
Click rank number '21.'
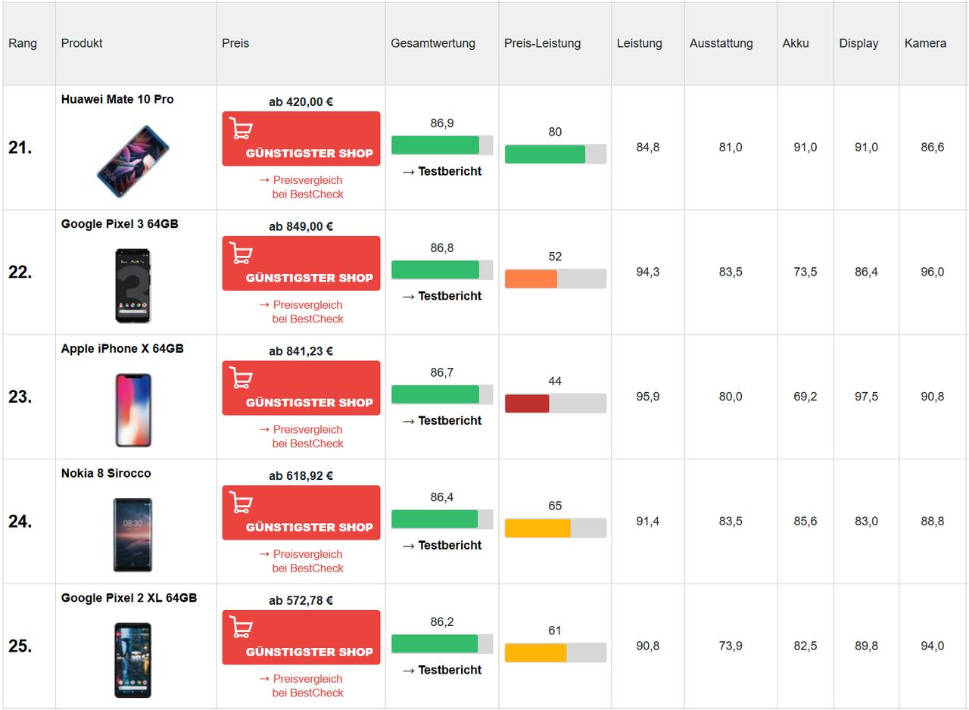coord(20,148)
